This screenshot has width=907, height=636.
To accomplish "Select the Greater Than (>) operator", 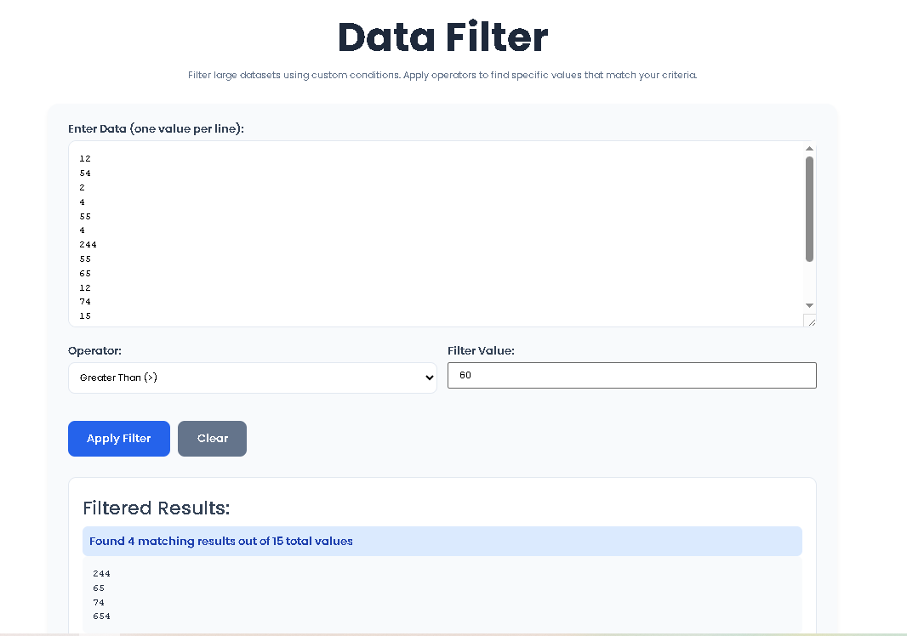I will coord(253,378).
